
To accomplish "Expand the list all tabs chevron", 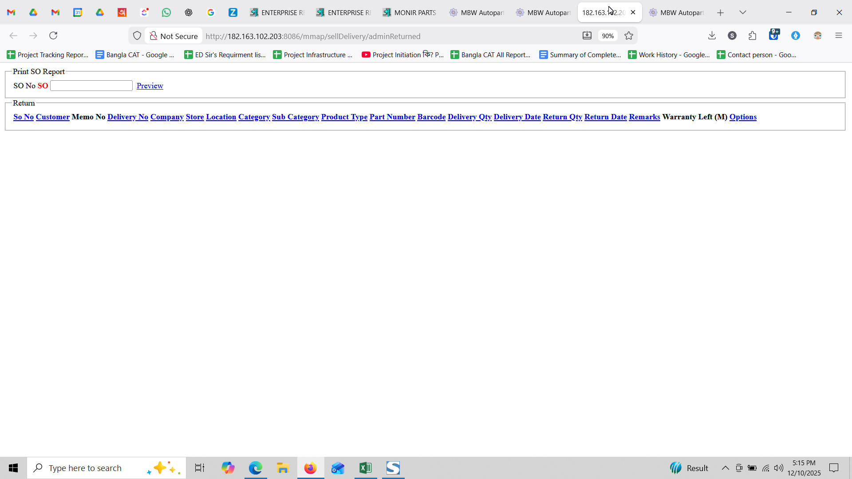I will point(743,12).
